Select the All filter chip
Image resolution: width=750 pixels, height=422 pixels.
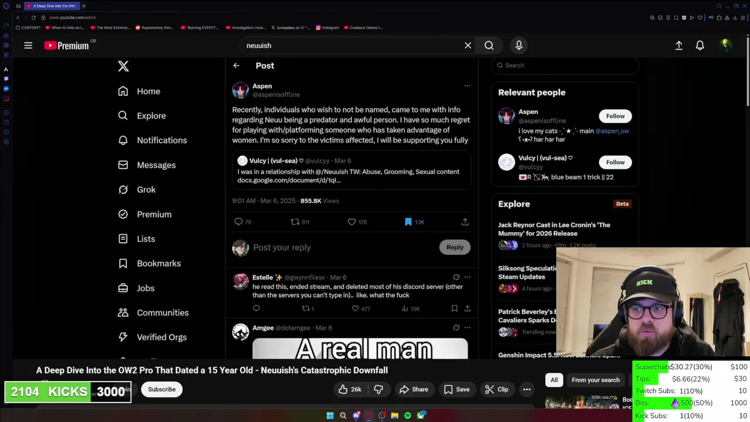554,380
